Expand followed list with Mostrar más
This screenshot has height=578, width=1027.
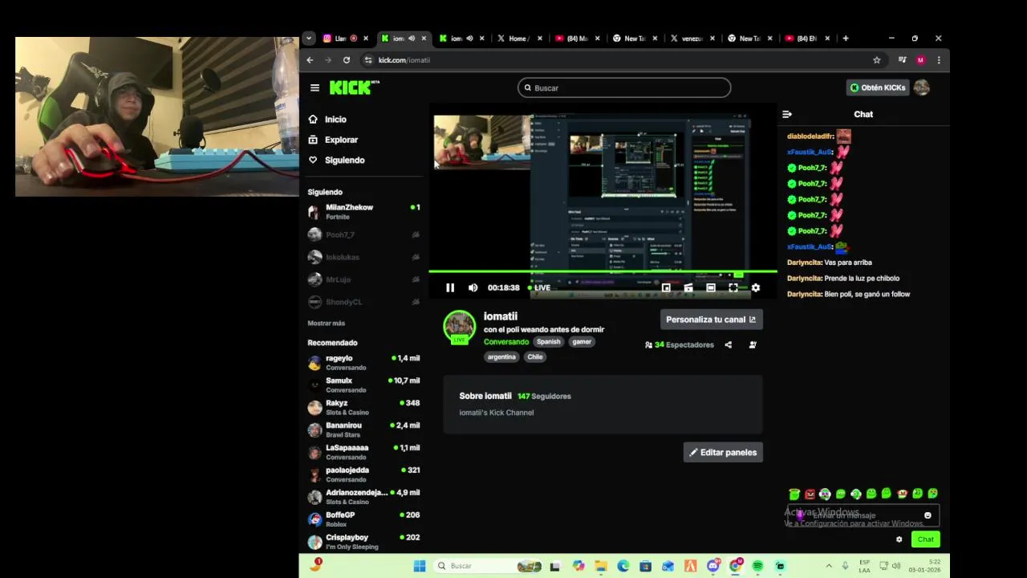(x=326, y=323)
